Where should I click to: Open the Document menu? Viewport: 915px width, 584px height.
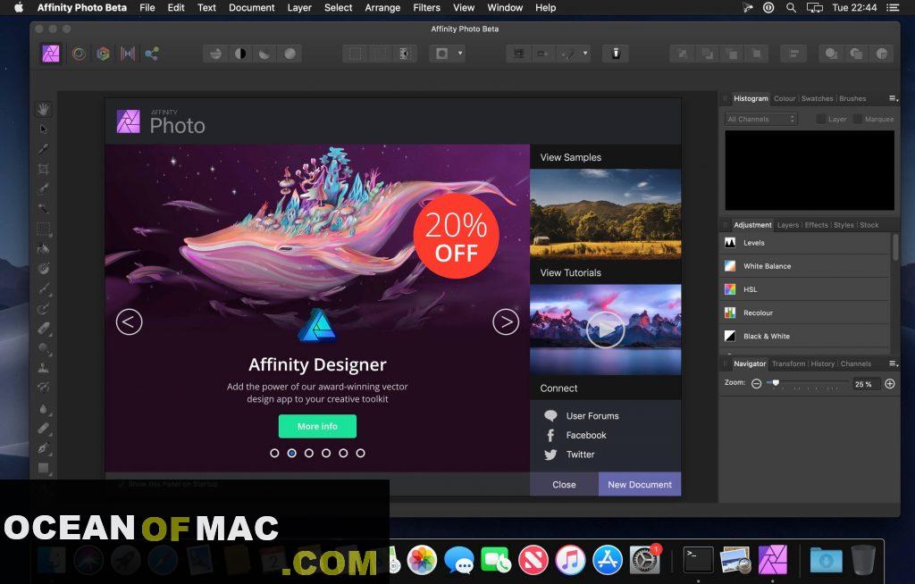pyautogui.click(x=251, y=7)
